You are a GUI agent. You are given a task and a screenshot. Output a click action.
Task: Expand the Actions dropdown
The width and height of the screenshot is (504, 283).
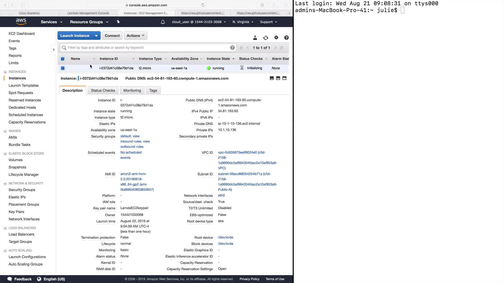pyautogui.click(x=135, y=36)
